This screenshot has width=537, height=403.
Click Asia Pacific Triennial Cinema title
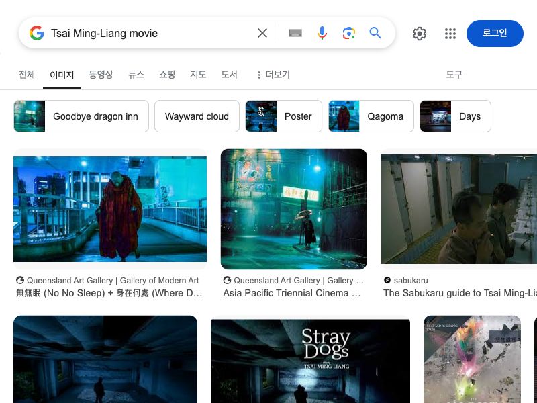292,293
